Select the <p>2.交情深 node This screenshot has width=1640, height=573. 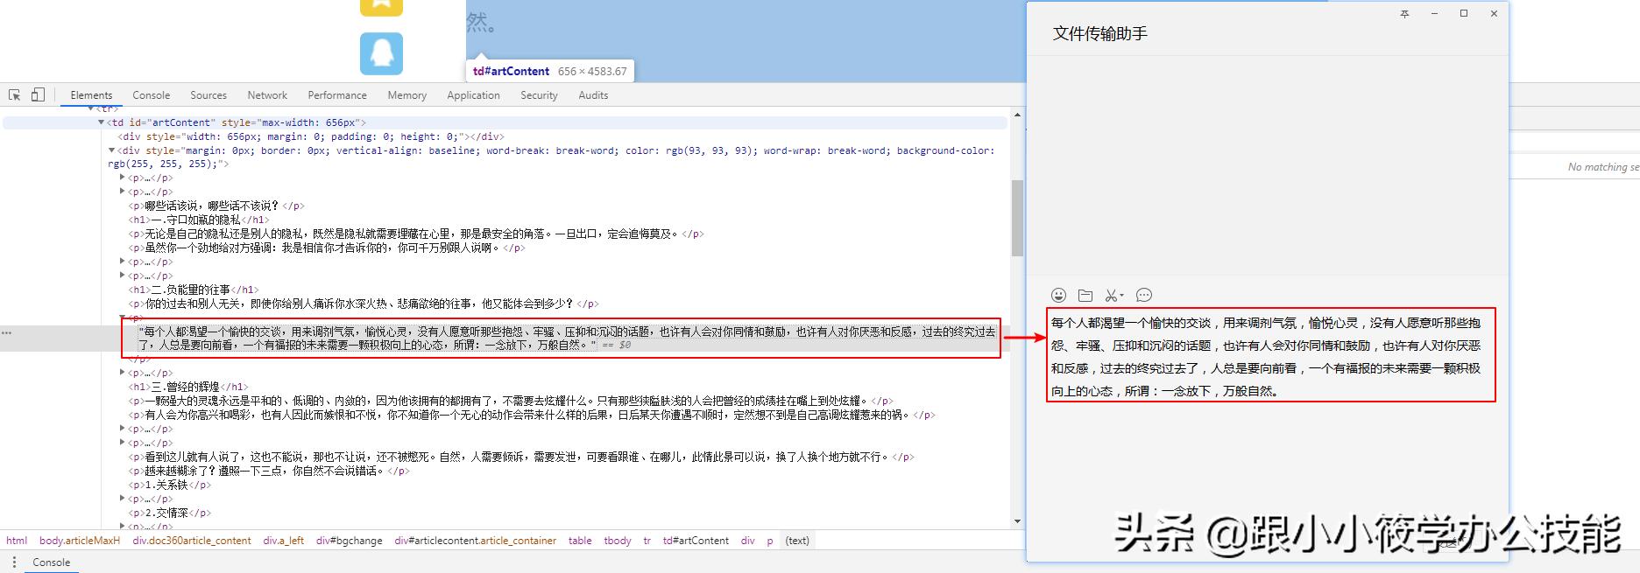coord(170,513)
